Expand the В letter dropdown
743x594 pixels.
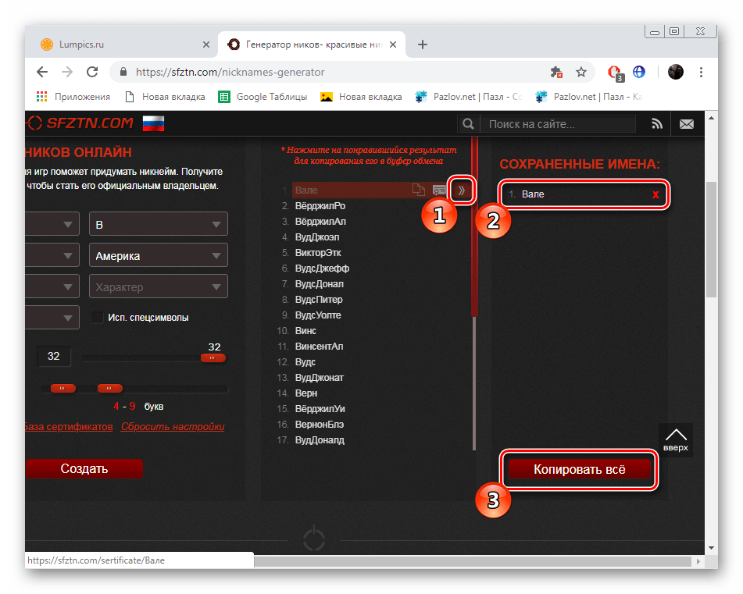click(x=159, y=224)
